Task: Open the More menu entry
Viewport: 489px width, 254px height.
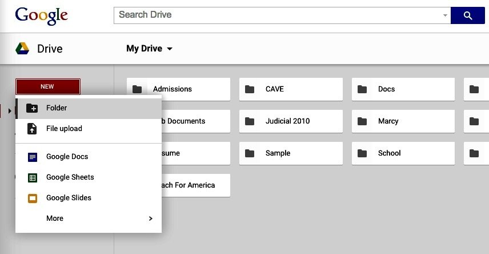Action: click(x=89, y=219)
